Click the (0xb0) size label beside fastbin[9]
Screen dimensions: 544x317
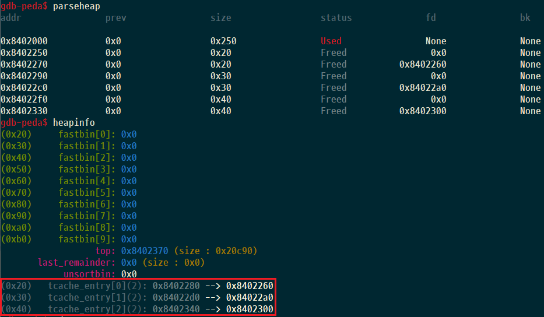tap(16, 239)
